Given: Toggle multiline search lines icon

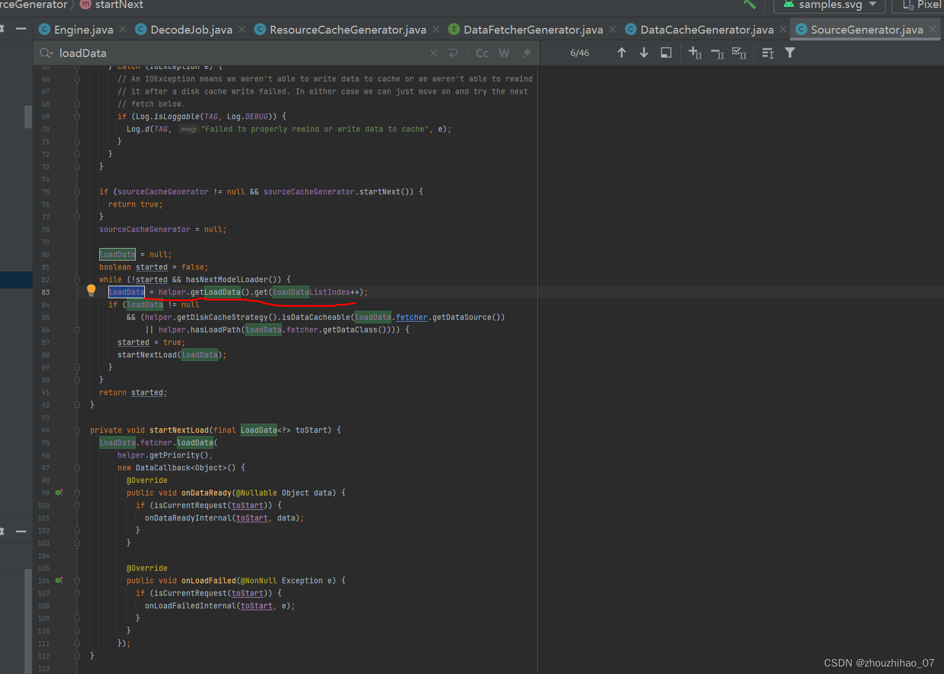Looking at the screenshot, I should [768, 53].
